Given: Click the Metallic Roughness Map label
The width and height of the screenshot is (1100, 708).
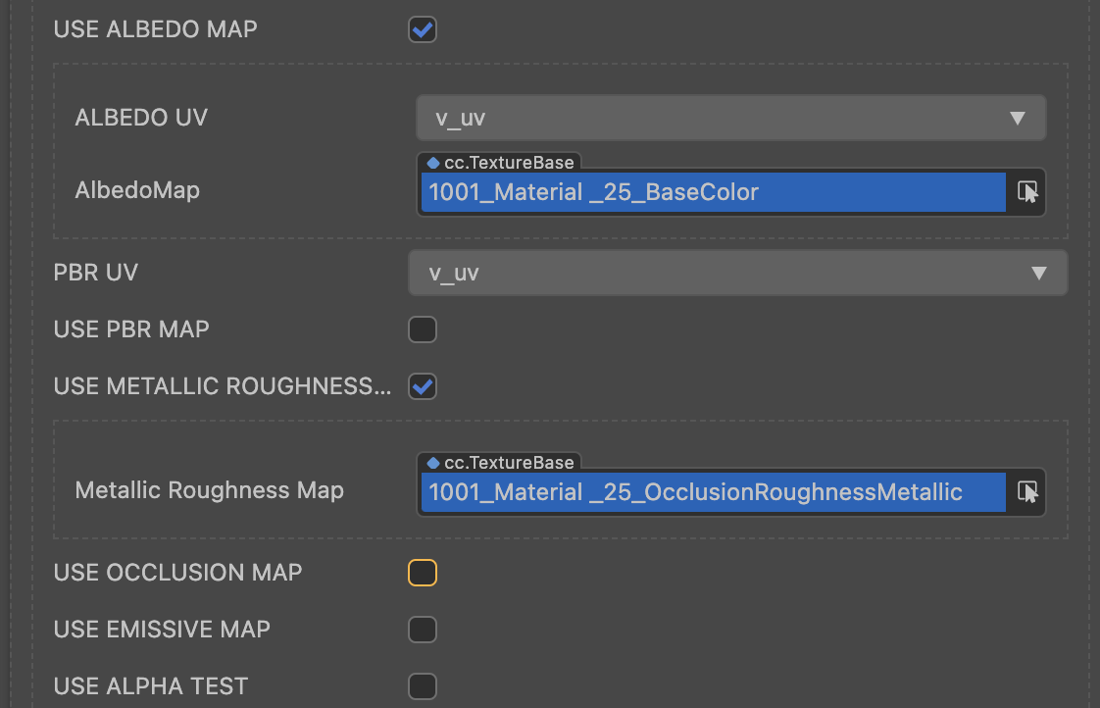Looking at the screenshot, I should pyautogui.click(x=210, y=490).
